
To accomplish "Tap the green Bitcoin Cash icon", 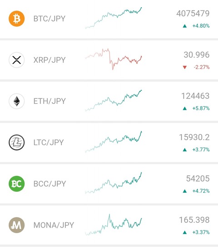I will (x=16, y=184).
